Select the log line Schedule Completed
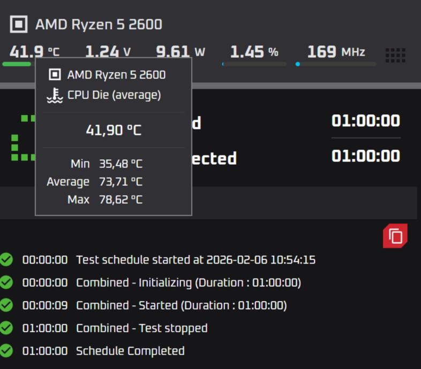This screenshot has width=421, height=369. [130, 351]
